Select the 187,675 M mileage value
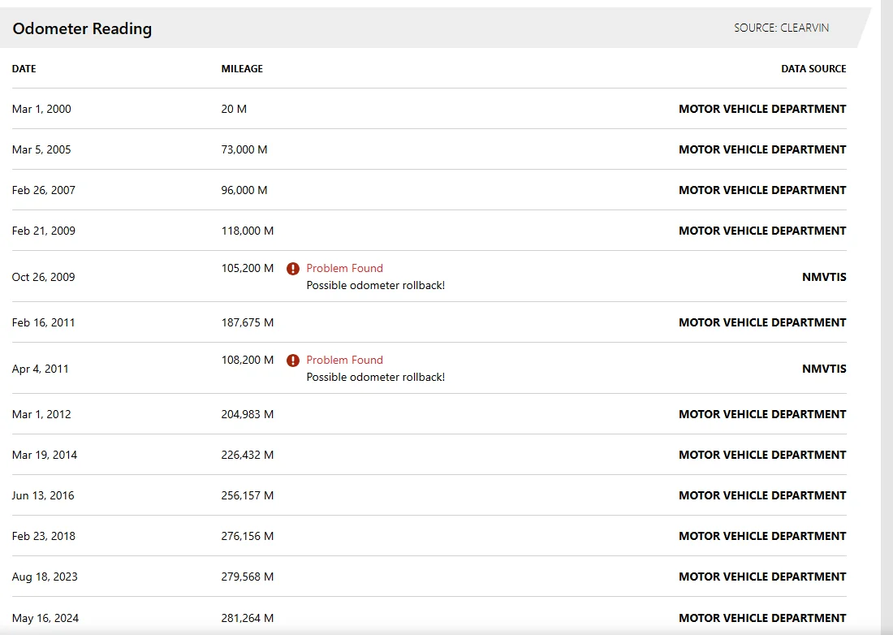Screen dimensions: 893x635 click(x=248, y=322)
